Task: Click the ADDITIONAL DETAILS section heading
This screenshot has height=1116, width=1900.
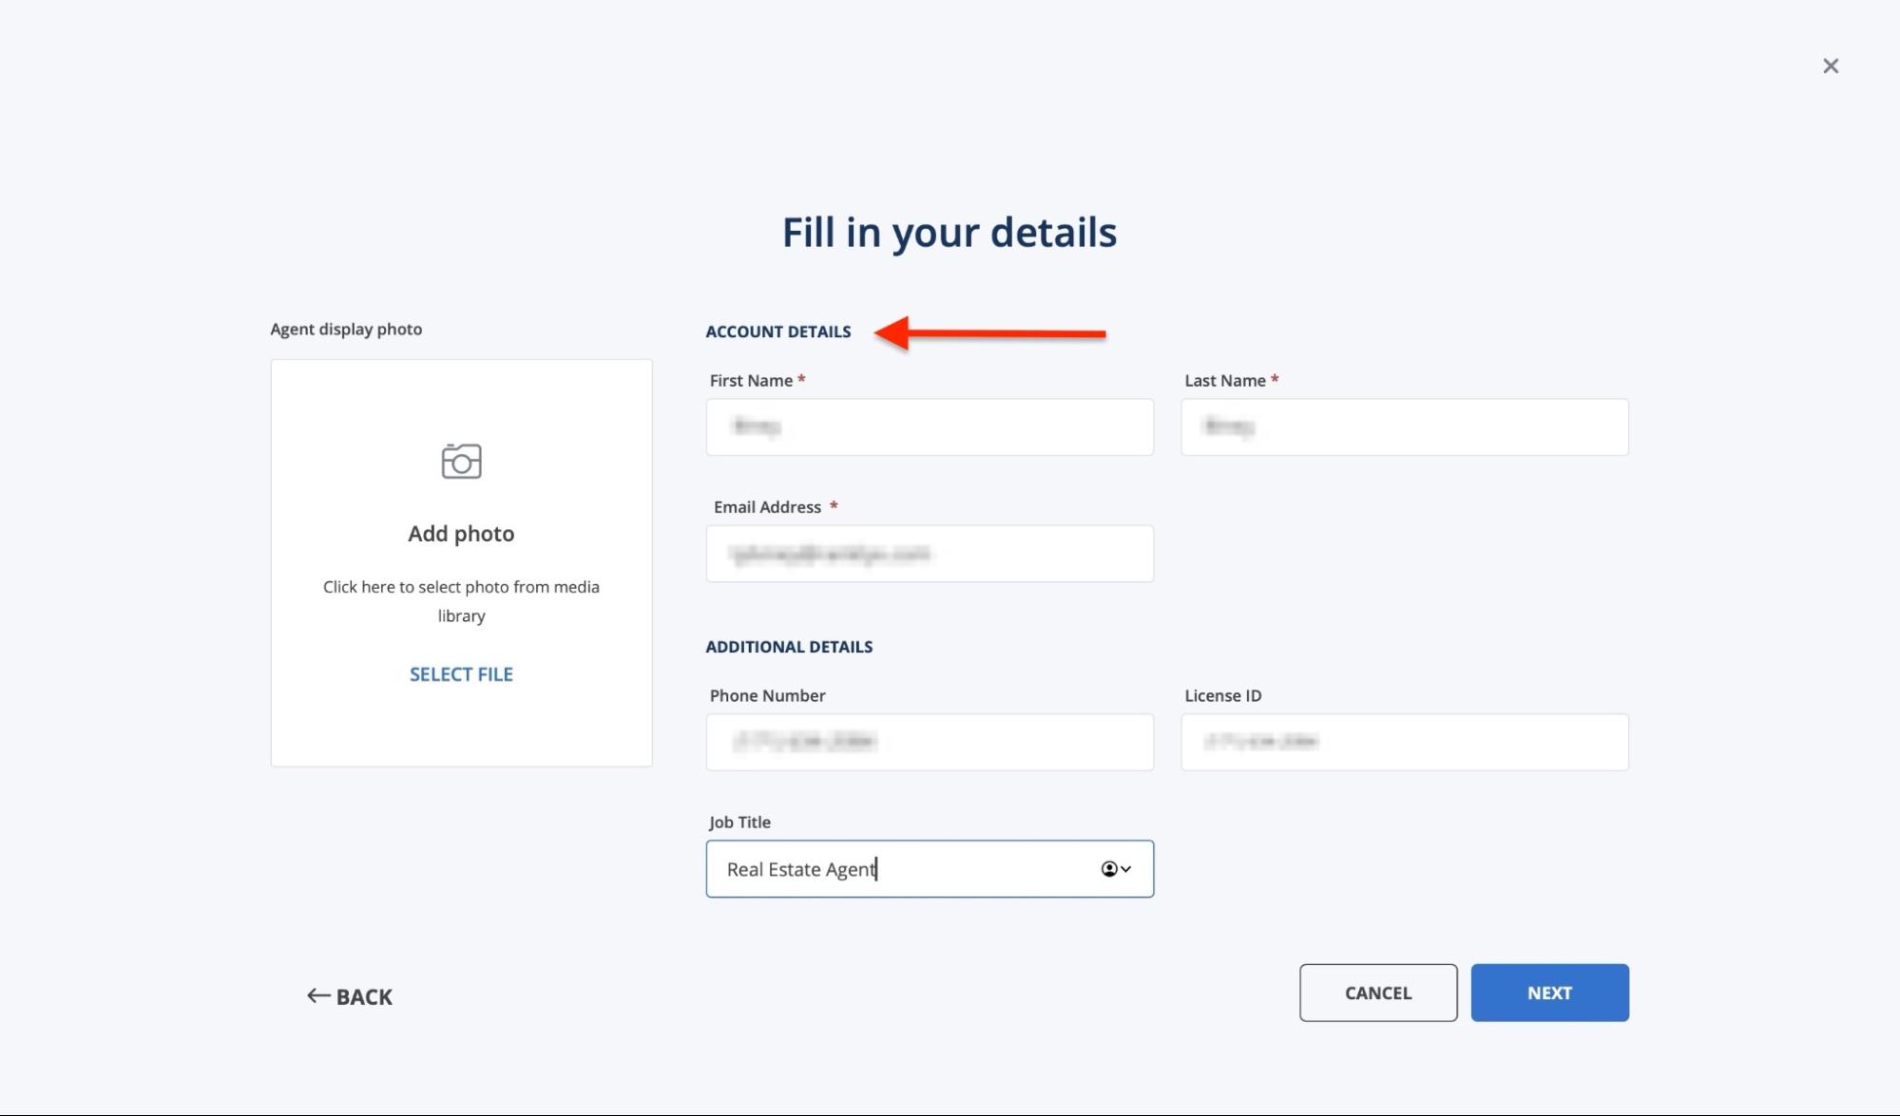Action: (x=788, y=647)
